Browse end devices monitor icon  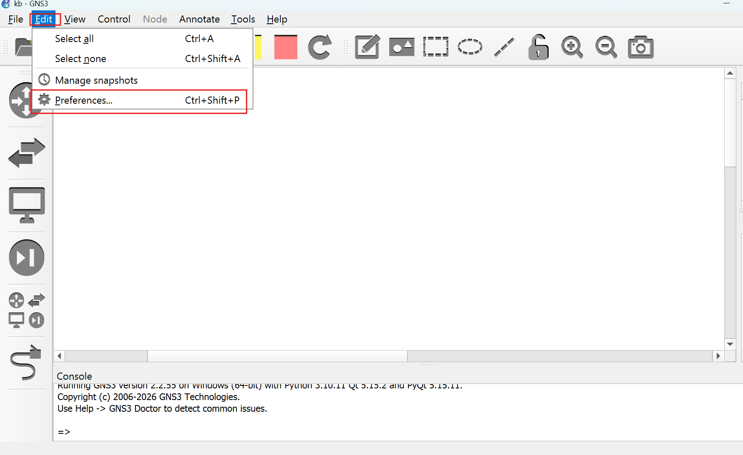click(x=27, y=205)
